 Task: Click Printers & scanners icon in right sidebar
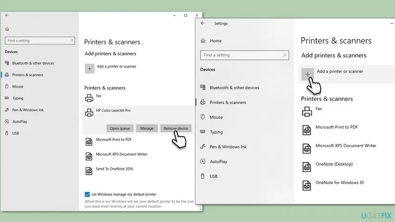tap(203, 102)
